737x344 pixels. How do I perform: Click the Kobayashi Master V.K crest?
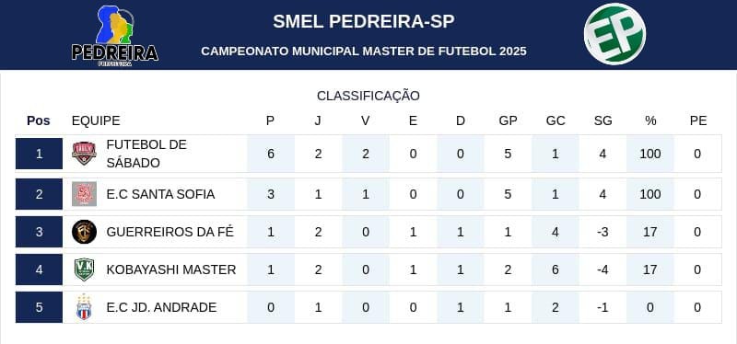84,269
